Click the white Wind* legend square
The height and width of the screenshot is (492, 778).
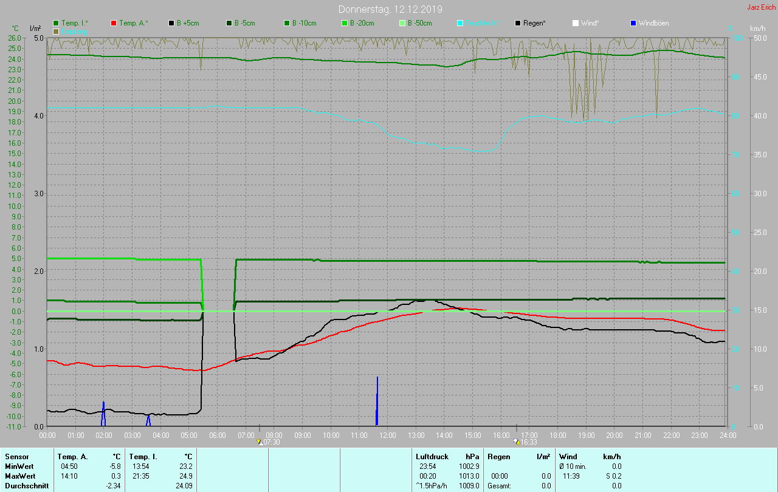(576, 23)
